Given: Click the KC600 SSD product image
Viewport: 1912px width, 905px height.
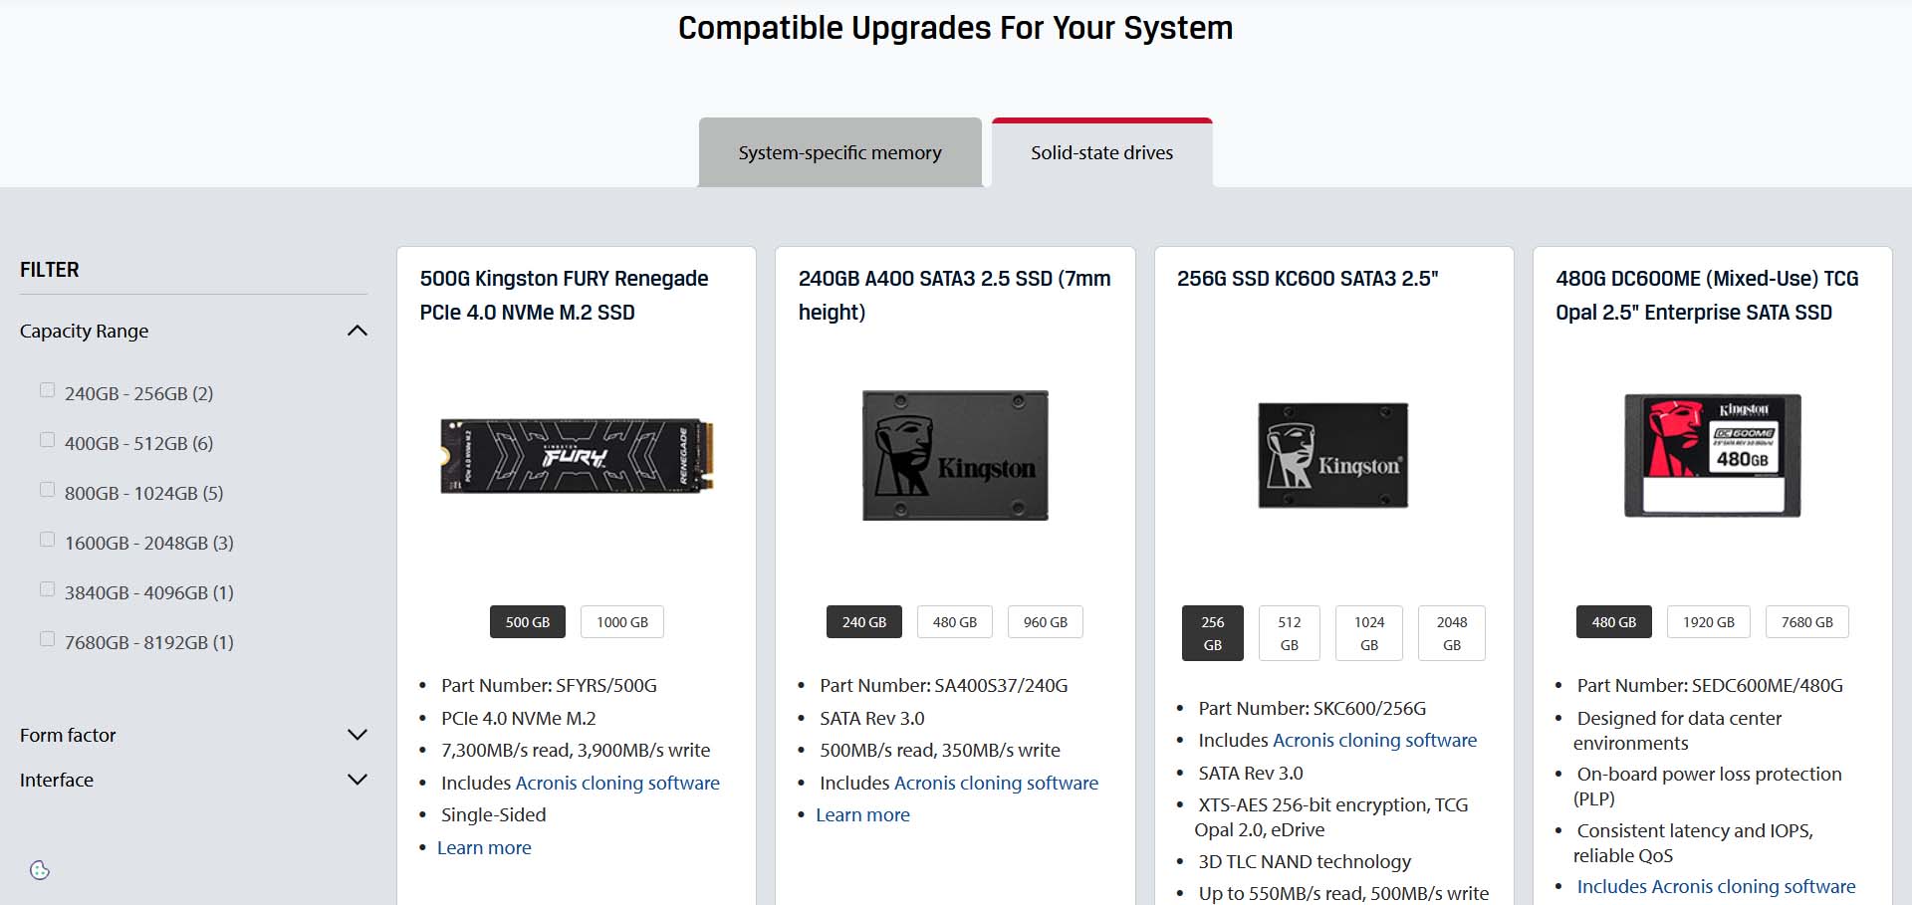Looking at the screenshot, I should [1332, 455].
